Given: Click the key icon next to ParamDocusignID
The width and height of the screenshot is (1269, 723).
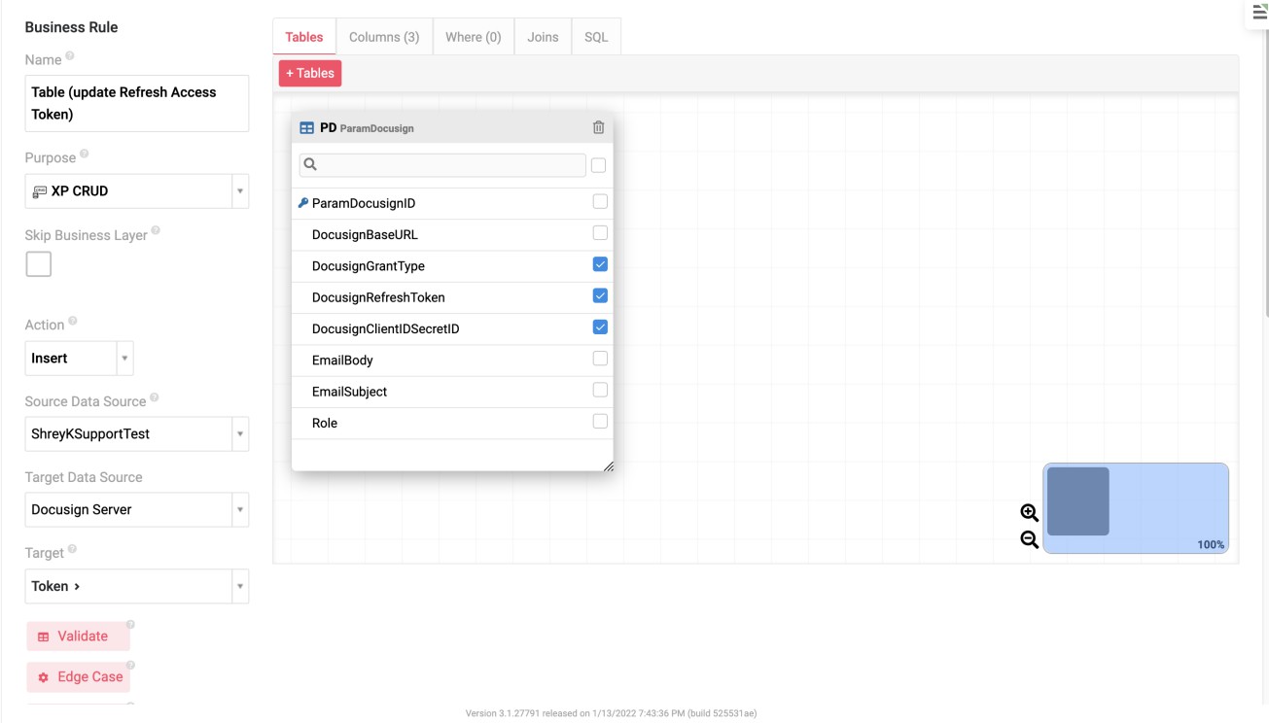Looking at the screenshot, I should click(304, 203).
